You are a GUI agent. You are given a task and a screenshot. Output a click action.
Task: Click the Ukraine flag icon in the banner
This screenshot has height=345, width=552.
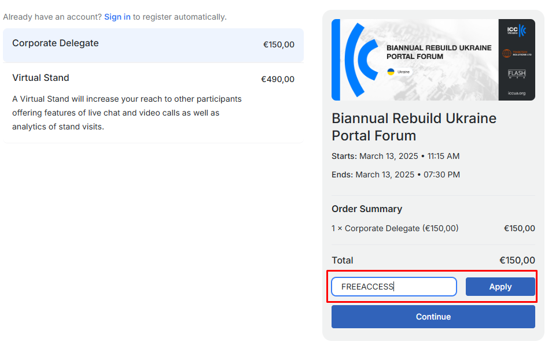pyautogui.click(x=391, y=72)
